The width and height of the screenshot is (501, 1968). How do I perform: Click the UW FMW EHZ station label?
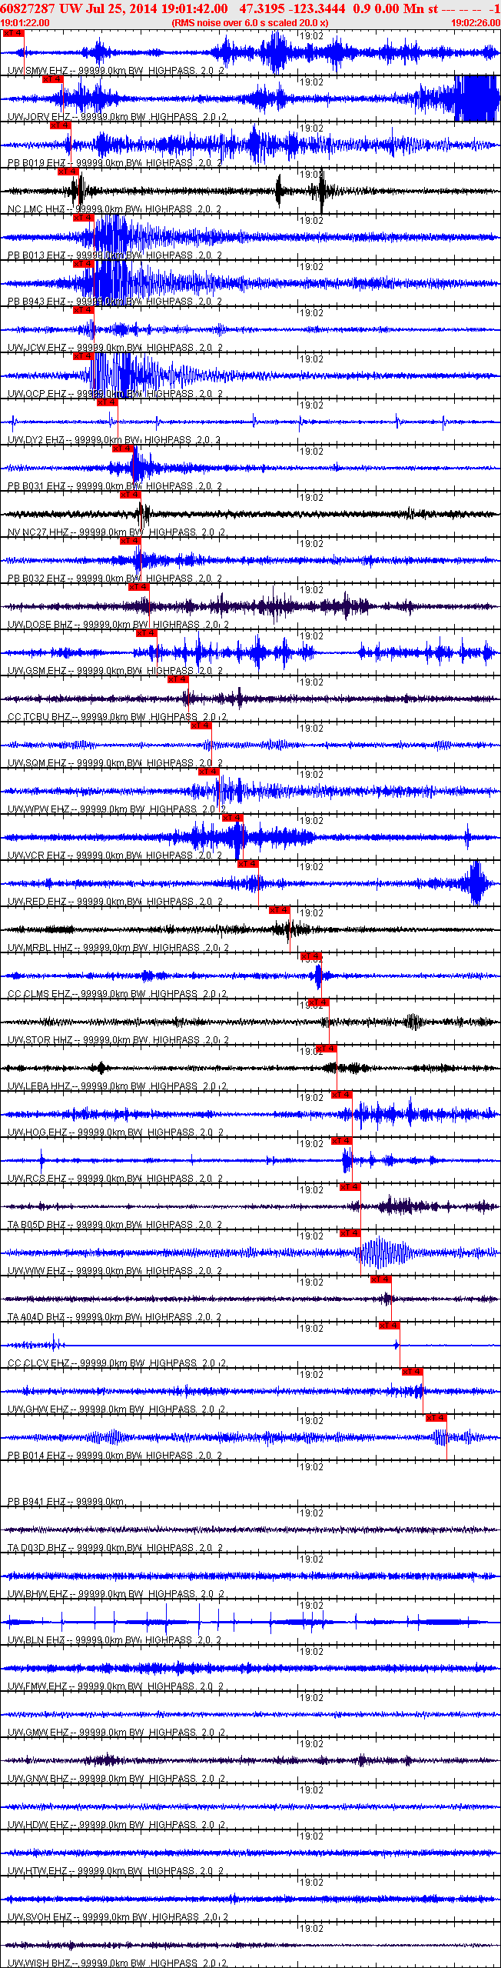click(116, 1686)
